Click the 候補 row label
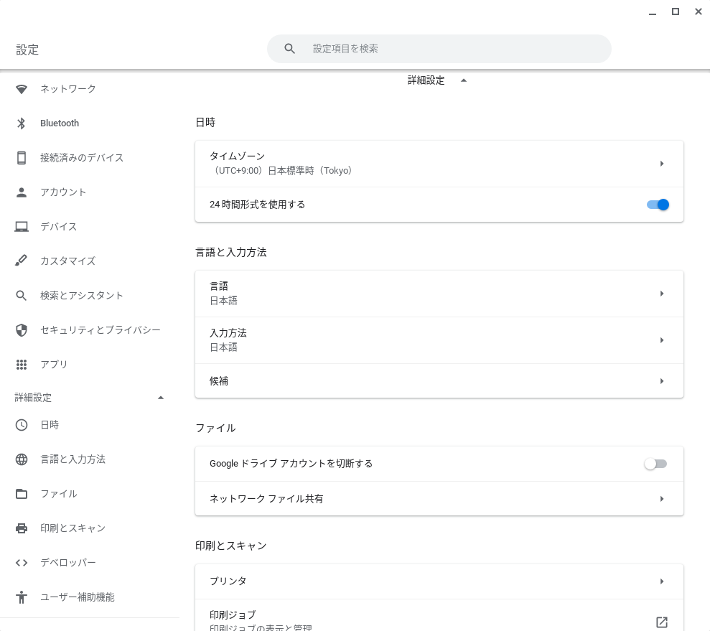This screenshot has width=710, height=631. tap(219, 381)
